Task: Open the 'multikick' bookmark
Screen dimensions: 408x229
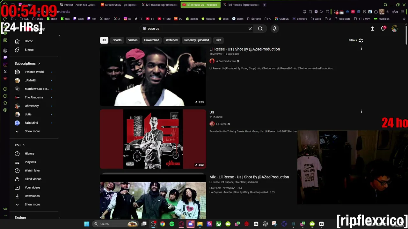Action: (x=382, y=19)
